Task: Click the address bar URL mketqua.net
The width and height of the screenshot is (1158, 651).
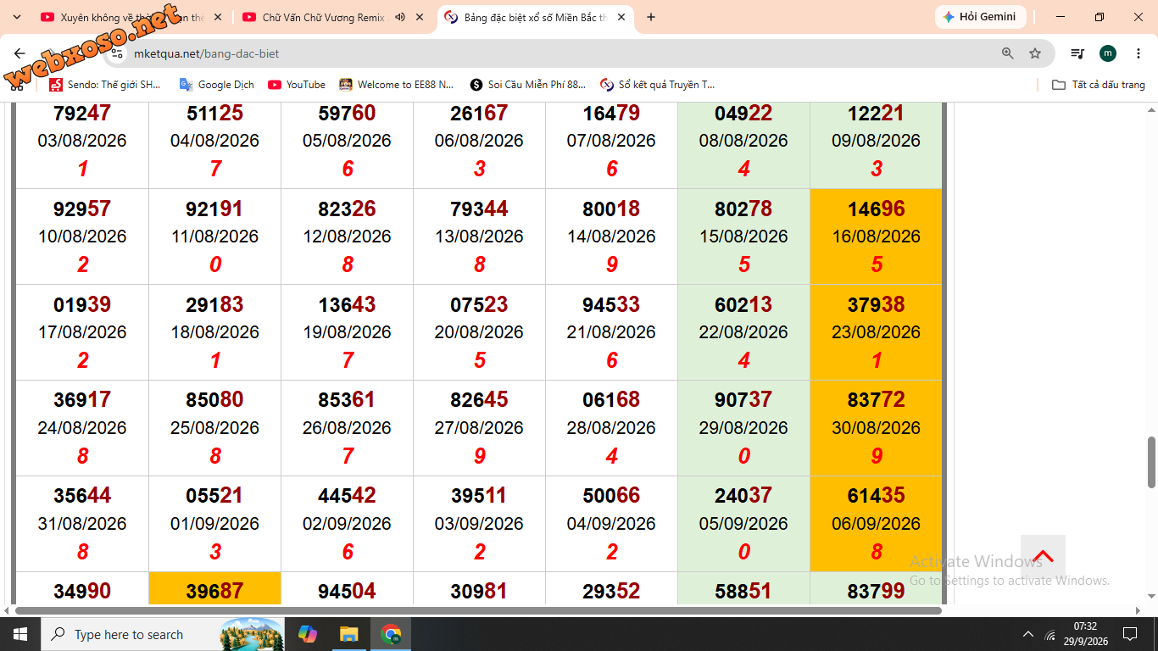Action: 206,53
